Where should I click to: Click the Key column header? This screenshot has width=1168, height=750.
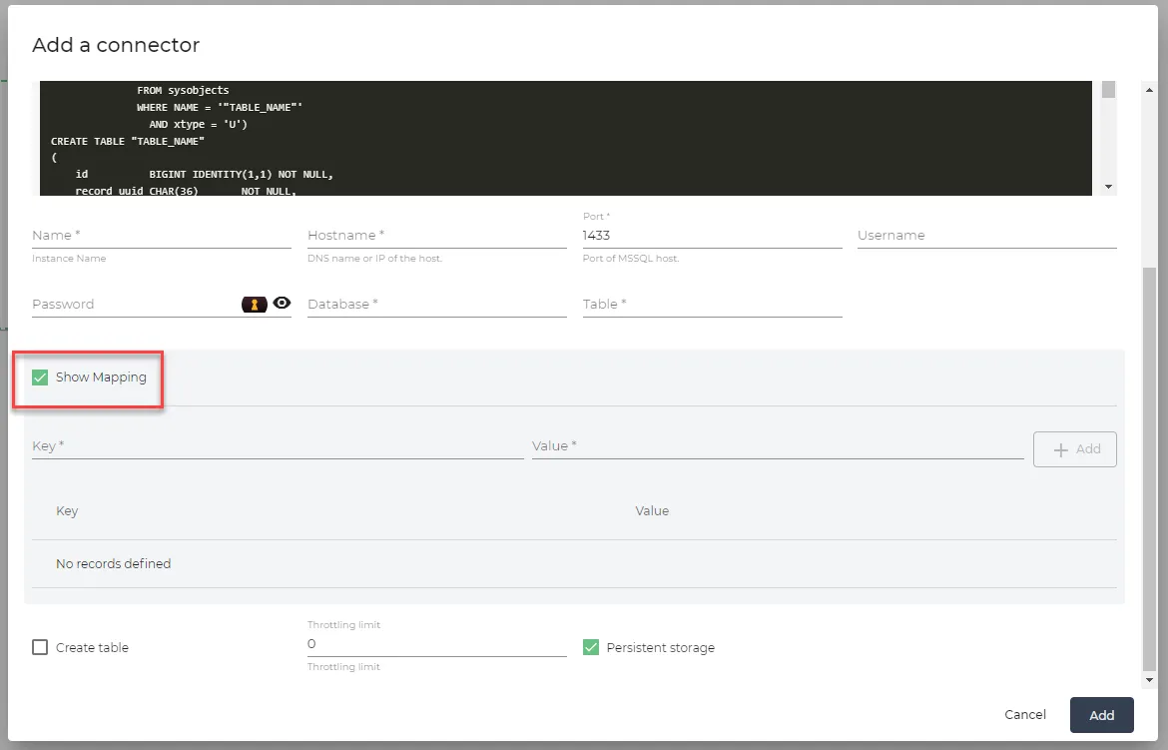[x=67, y=510]
